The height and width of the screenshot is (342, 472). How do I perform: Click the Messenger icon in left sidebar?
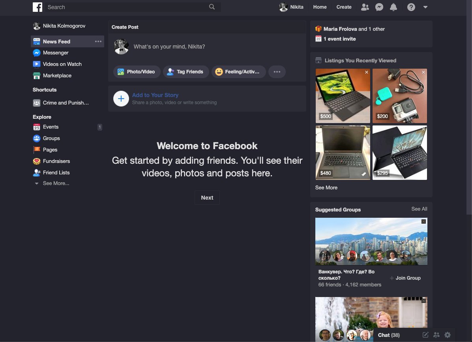click(x=37, y=53)
